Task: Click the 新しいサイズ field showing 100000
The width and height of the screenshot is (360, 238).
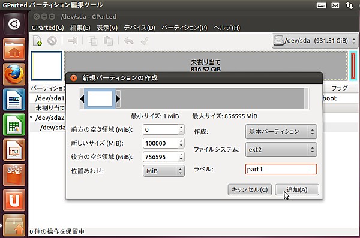Action: [160, 143]
